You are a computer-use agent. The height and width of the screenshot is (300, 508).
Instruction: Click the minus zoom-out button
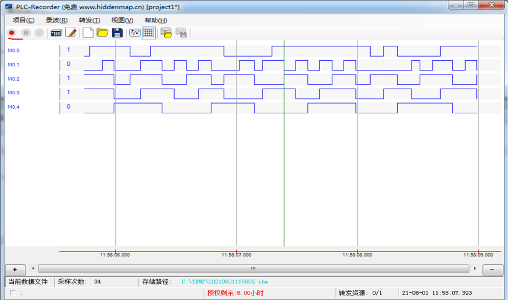pyautogui.click(x=492, y=269)
